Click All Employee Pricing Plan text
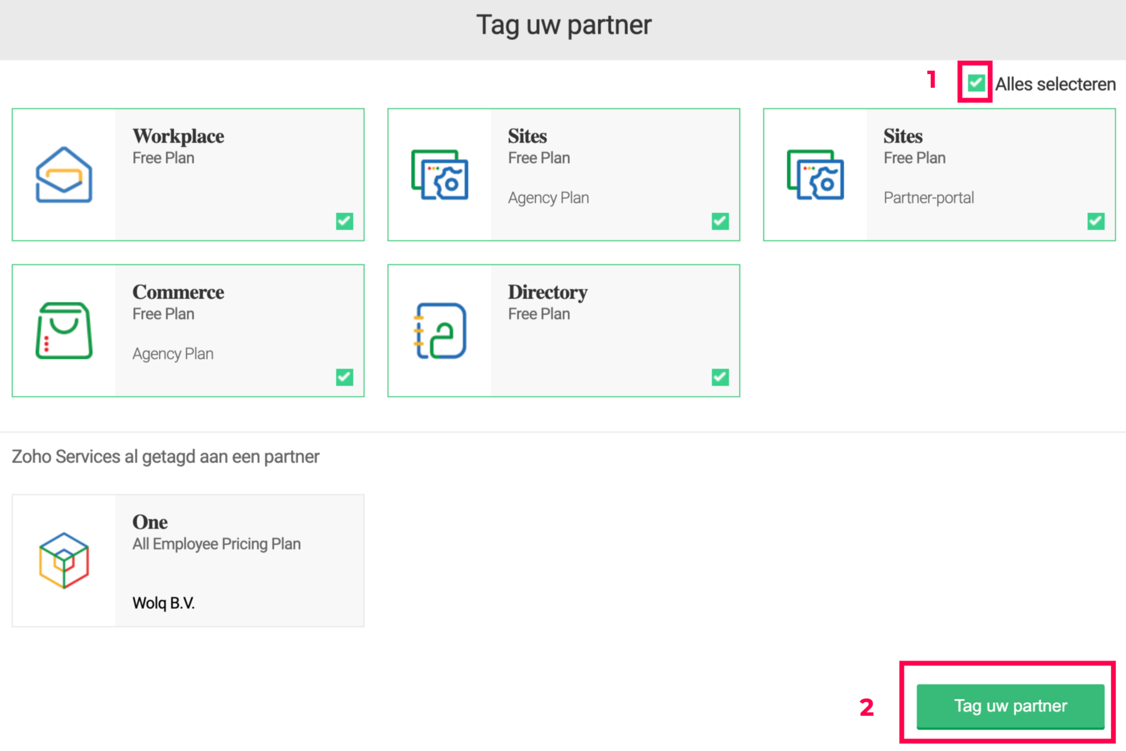This screenshot has width=1126, height=751. [216, 544]
